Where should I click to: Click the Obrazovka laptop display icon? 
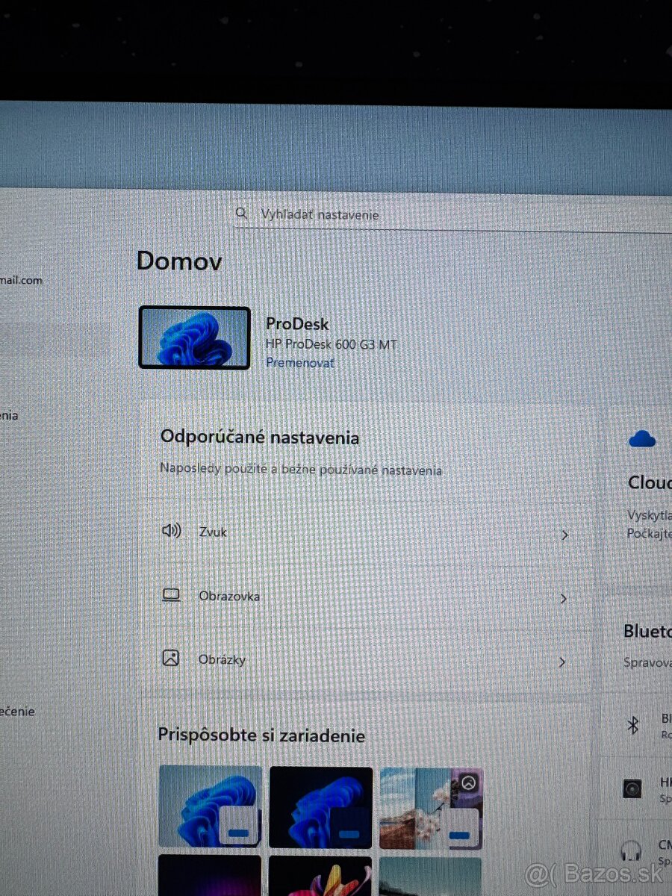172,595
